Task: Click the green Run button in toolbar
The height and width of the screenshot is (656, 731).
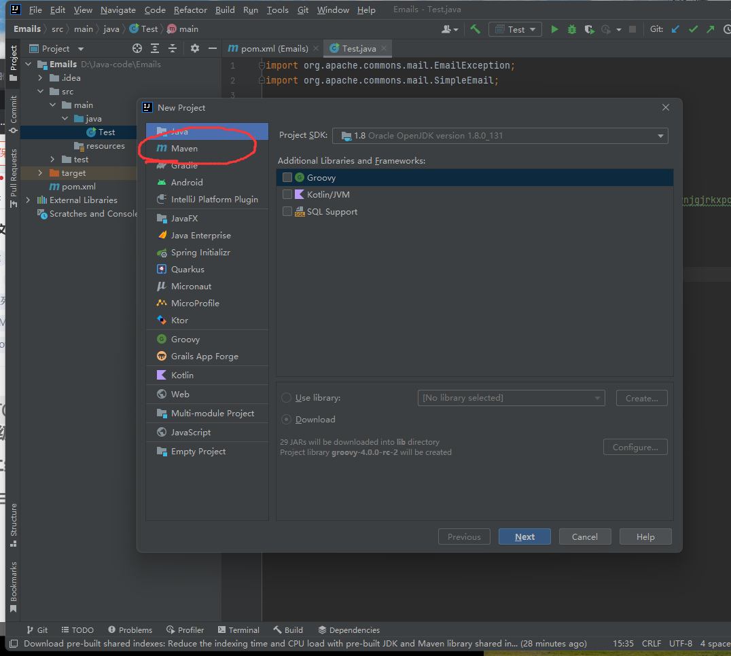Action: tap(554, 29)
